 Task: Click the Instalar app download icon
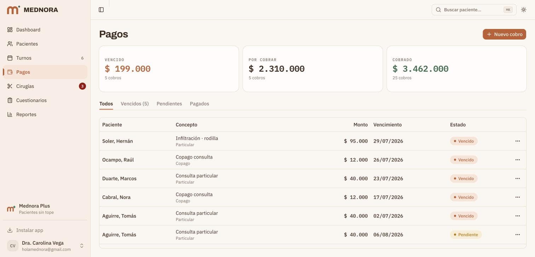10,230
